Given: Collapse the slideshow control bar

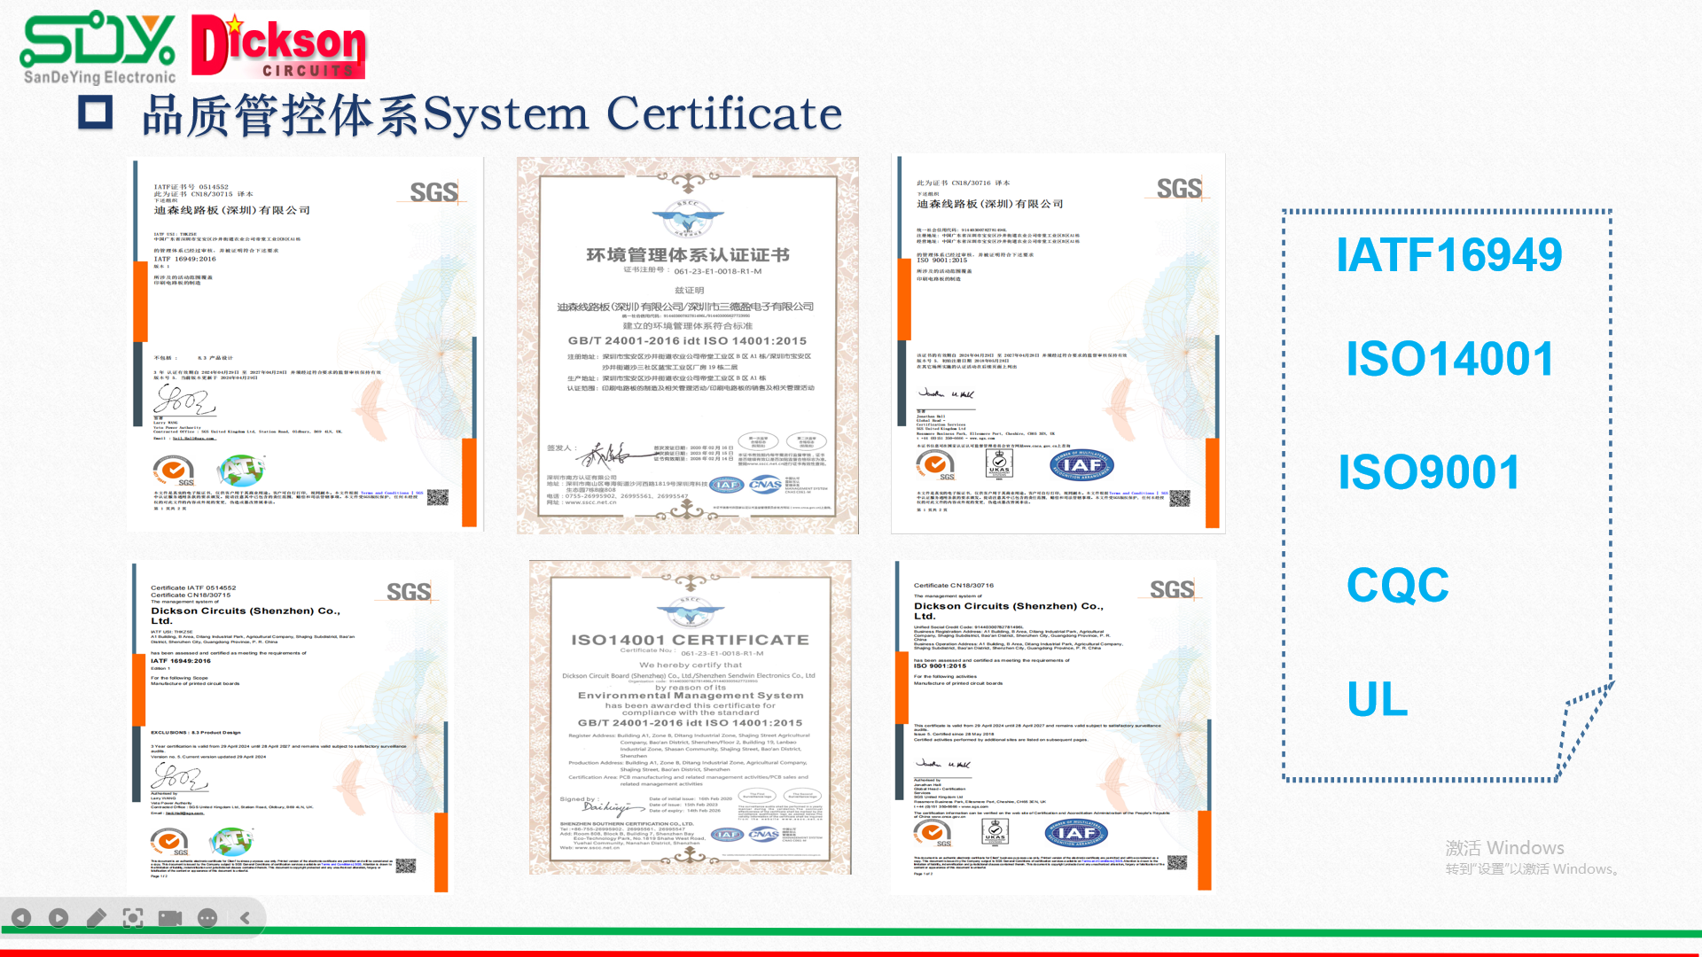Looking at the screenshot, I should click(x=246, y=918).
